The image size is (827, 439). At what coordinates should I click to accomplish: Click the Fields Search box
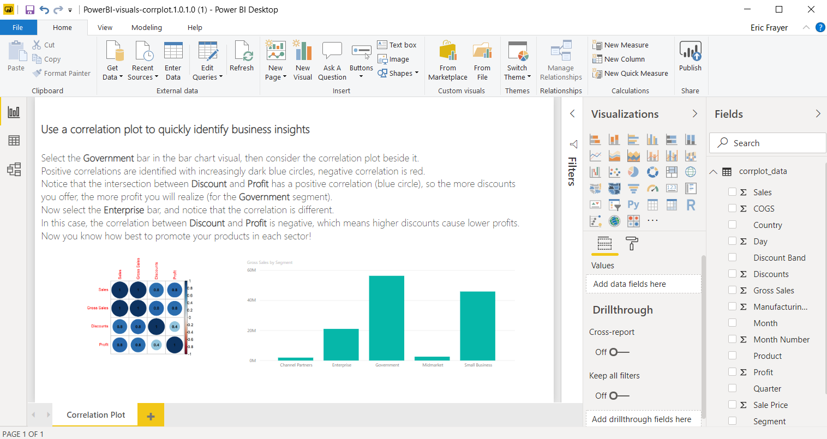pos(768,143)
